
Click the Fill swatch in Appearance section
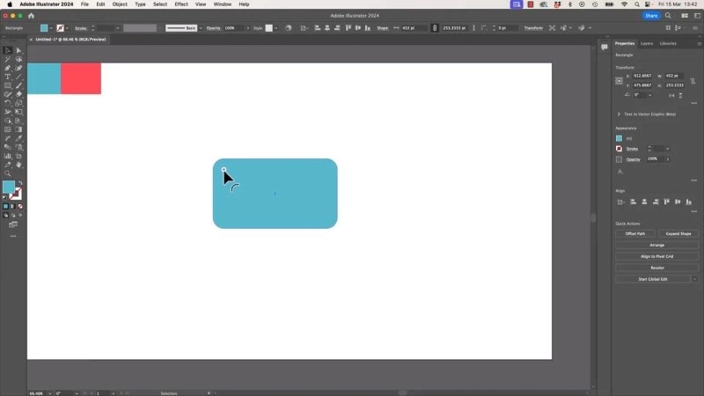point(620,138)
